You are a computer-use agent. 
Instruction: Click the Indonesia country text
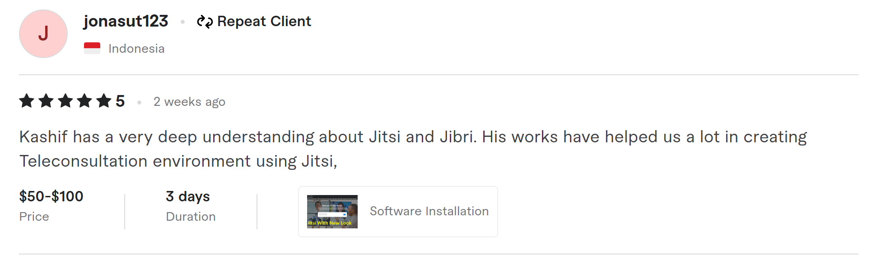[136, 49]
